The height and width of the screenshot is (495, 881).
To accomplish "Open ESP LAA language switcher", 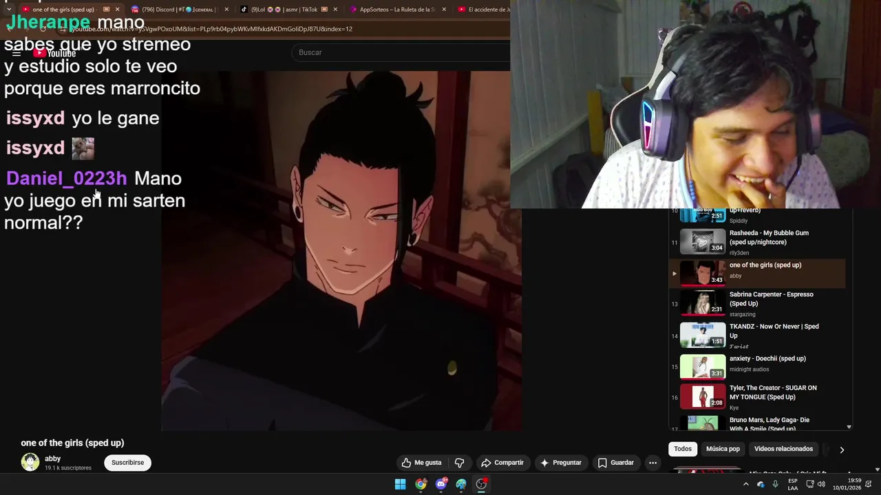I will pyautogui.click(x=792, y=484).
